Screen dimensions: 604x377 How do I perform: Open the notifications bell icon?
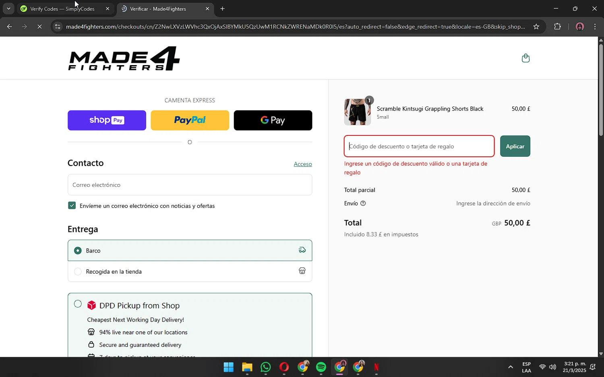[593, 367]
